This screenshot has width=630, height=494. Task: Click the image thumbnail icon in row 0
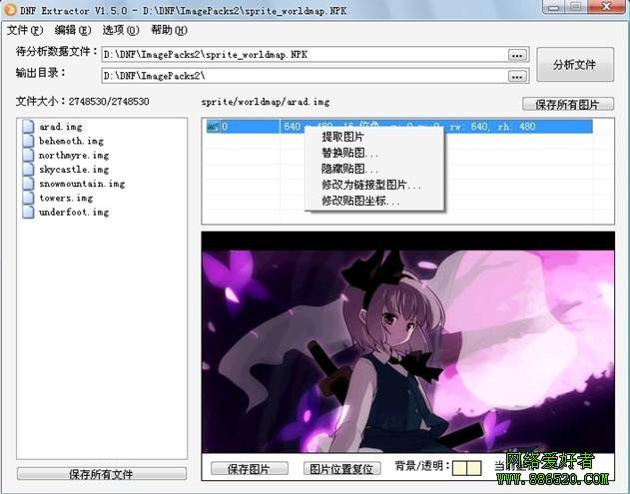tap(213, 127)
